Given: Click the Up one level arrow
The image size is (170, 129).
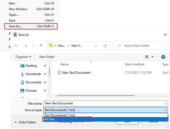Looking at the screenshot, I should click(x=41, y=46).
